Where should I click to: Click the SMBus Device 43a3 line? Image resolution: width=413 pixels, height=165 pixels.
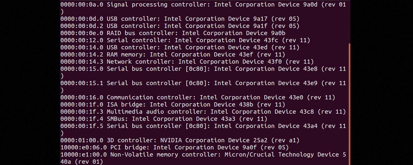[x=164, y=119]
